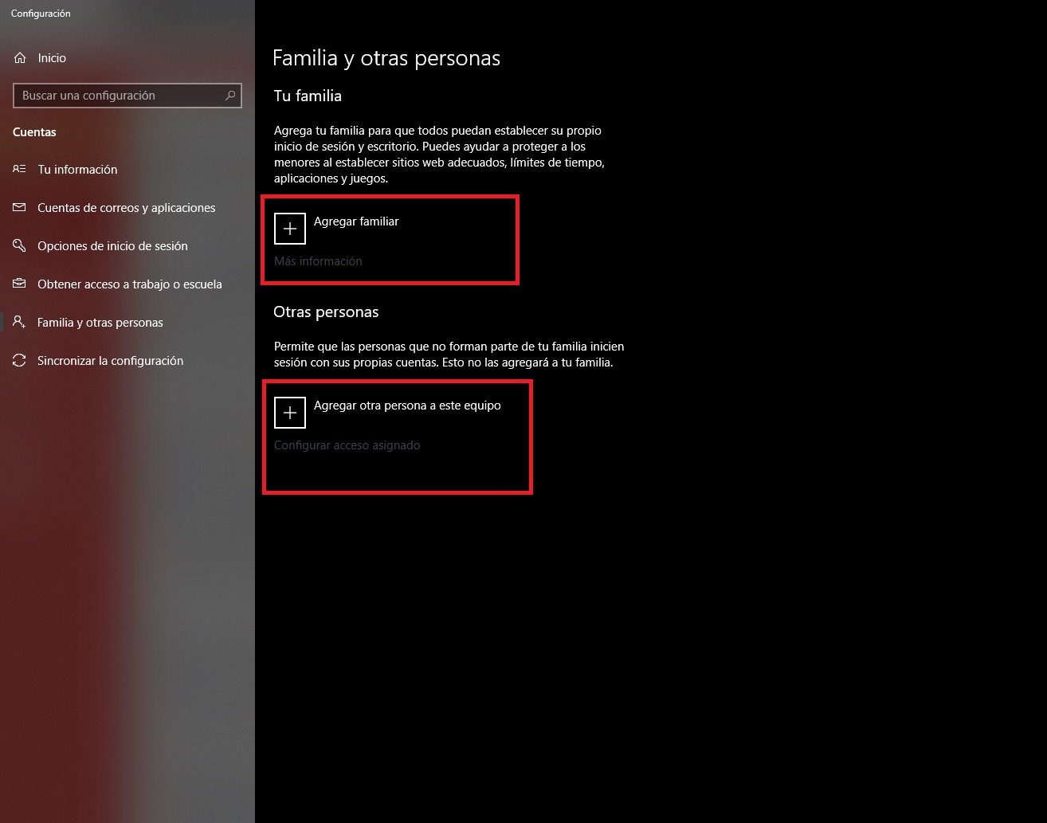Click the key icon for sign-in options
This screenshot has width=1047, height=823.
coord(20,246)
